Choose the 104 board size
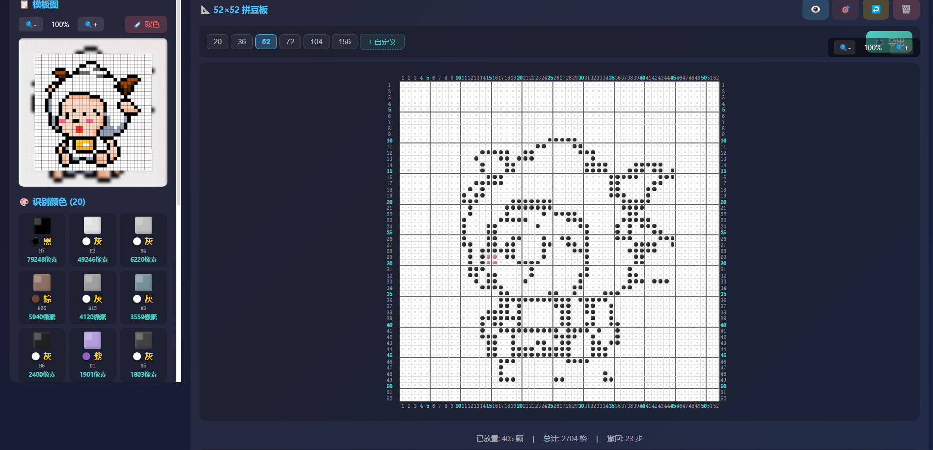933x450 pixels. click(316, 42)
